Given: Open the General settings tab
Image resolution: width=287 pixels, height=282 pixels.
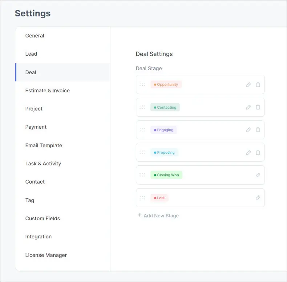Looking at the screenshot, I should [62, 36].
